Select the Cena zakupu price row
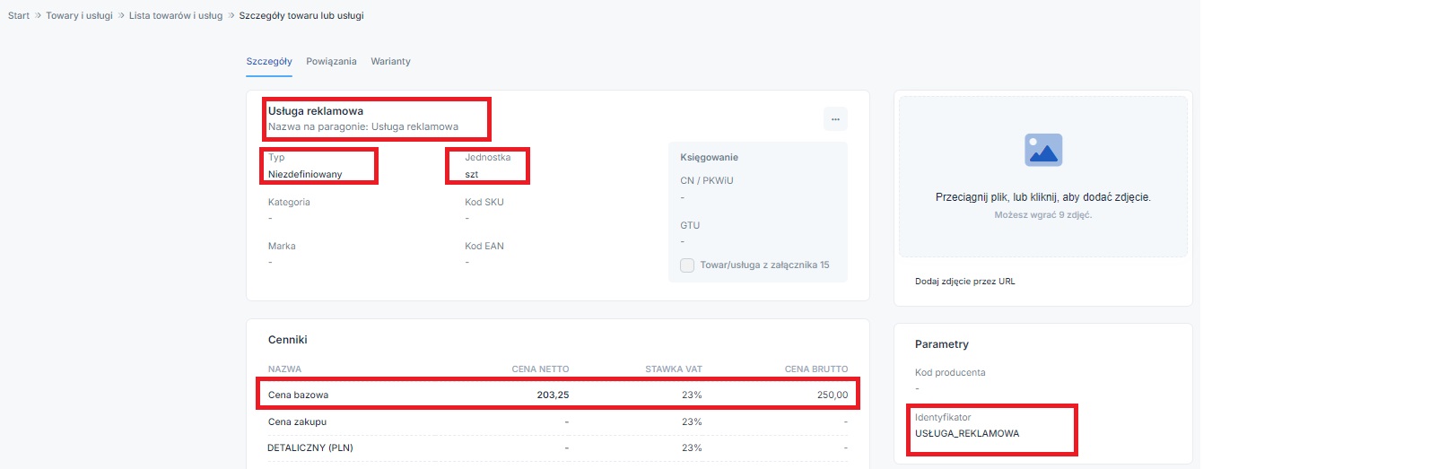Viewport: 1456px width, 469px height. [x=558, y=421]
